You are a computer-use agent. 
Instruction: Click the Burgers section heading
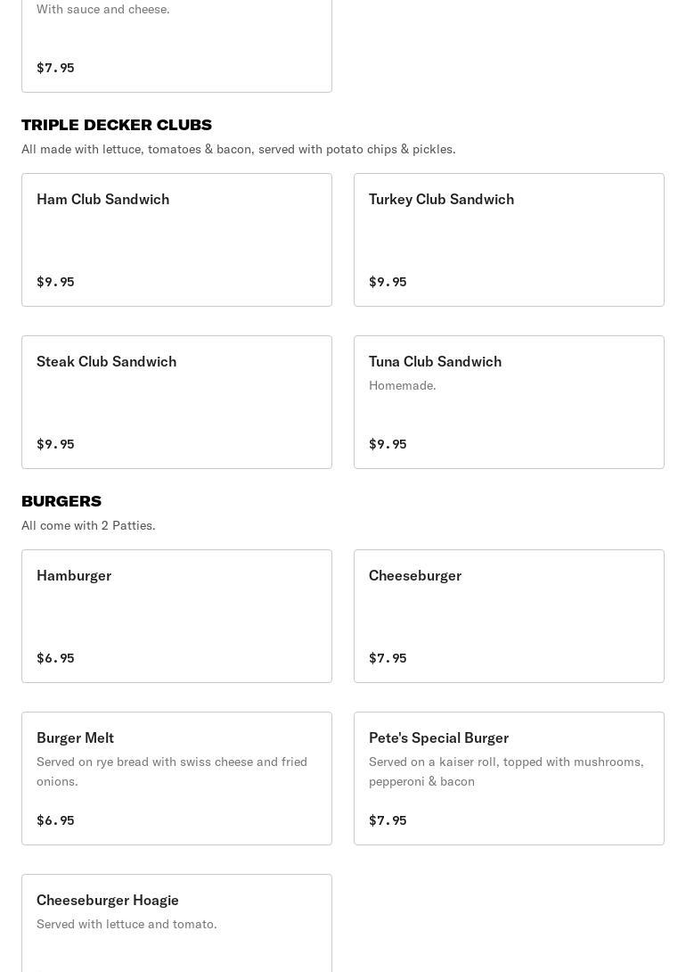61,501
